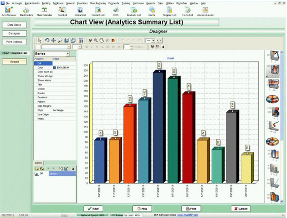Image resolution: width=287 pixels, height=218 pixels.
Task: Select the move chart tool icon
Action: tap(53, 40)
